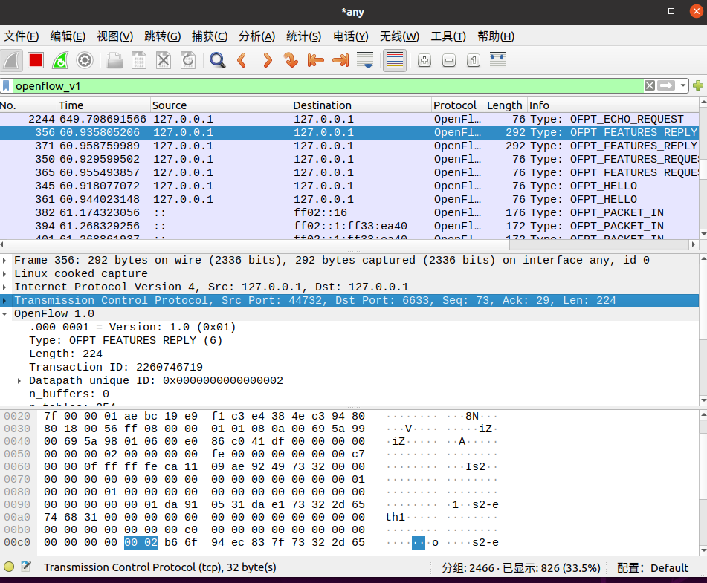Apply the display filter arrow

tap(666, 85)
